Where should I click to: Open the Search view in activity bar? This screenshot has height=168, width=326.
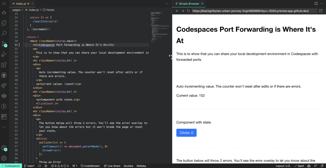tap(4, 33)
